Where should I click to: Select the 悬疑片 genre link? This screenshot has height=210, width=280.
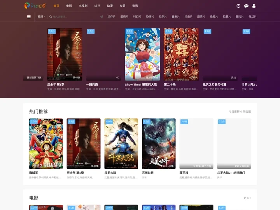point(214,17)
